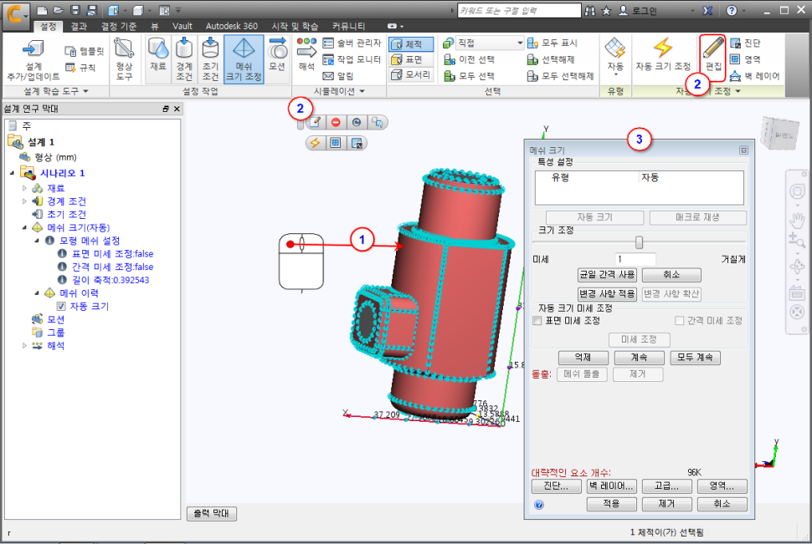Click 선택해제 in ribbon
The width and height of the screenshot is (812, 544).
551,59
